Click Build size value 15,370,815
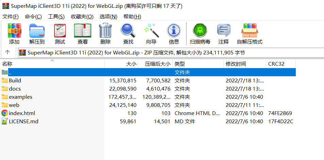The height and width of the screenshot is (160, 324). (123, 80)
